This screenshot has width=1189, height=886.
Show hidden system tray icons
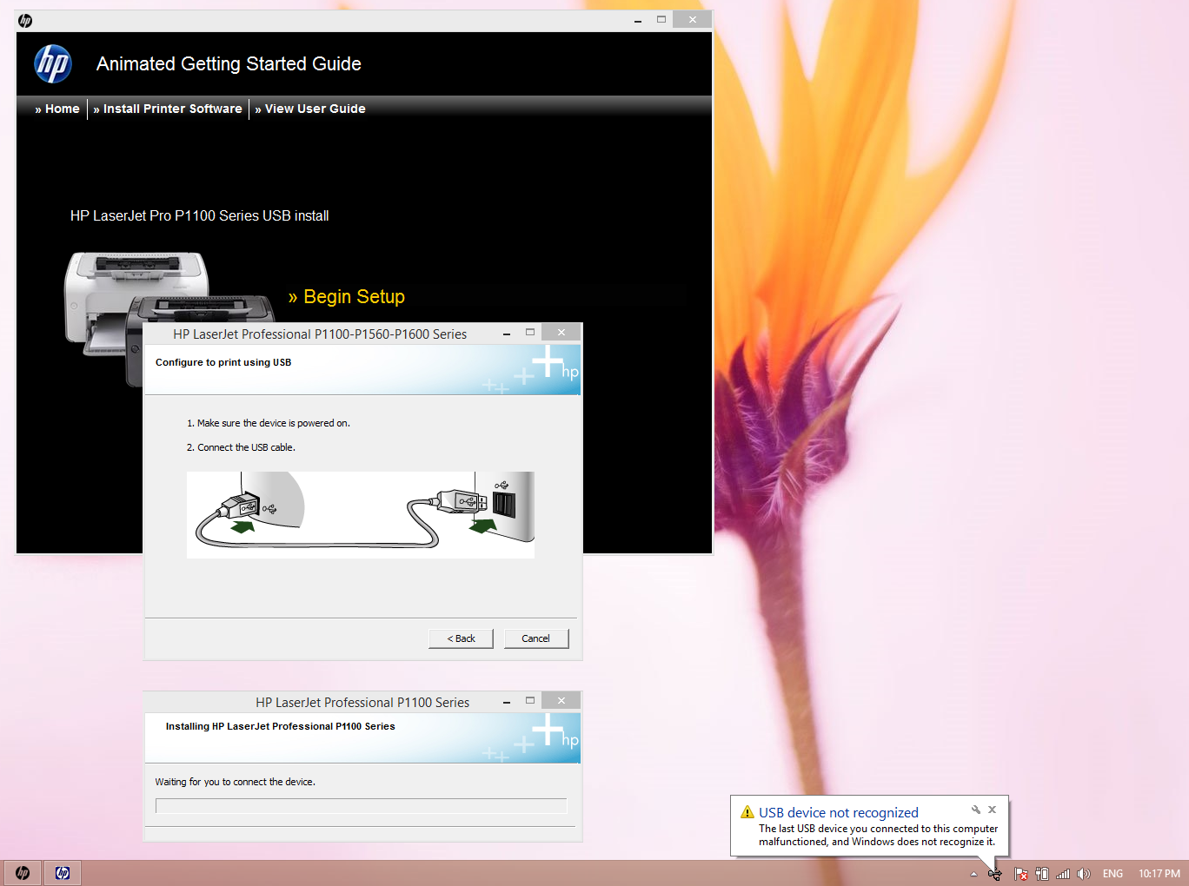click(x=973, y=874)
